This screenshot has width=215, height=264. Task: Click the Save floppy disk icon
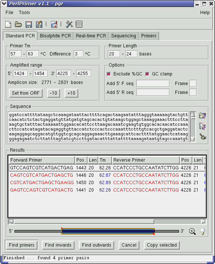[x=29, y=24]
